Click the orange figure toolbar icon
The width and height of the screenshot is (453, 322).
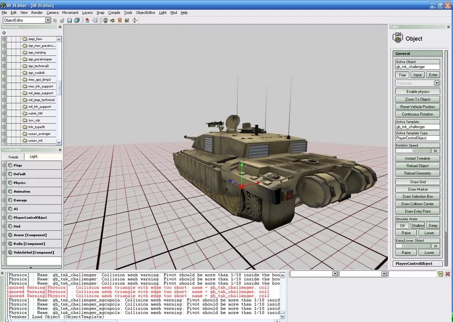tap(119, 20)
